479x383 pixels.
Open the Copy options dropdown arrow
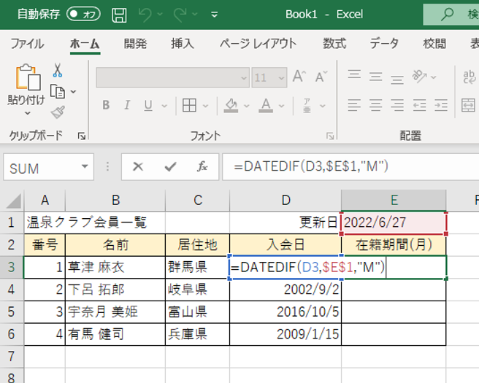click(x=73, y=91)
